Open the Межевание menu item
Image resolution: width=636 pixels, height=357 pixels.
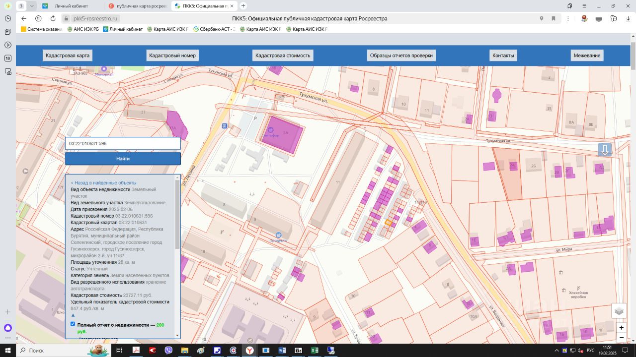click(587, 56)
